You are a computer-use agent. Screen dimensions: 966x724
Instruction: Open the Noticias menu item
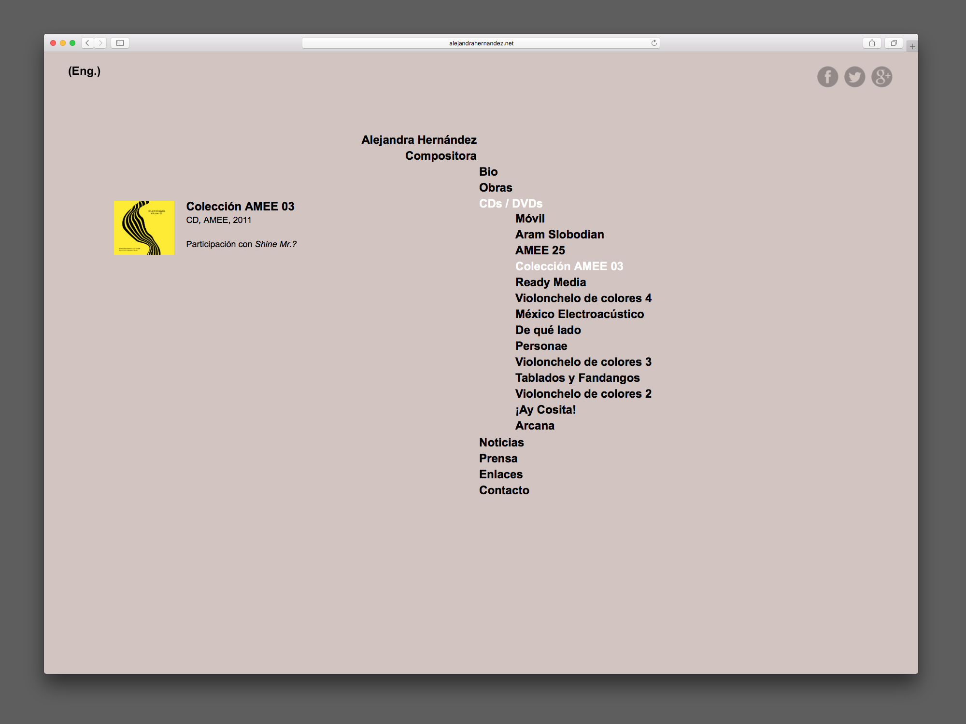coord(501,443)
